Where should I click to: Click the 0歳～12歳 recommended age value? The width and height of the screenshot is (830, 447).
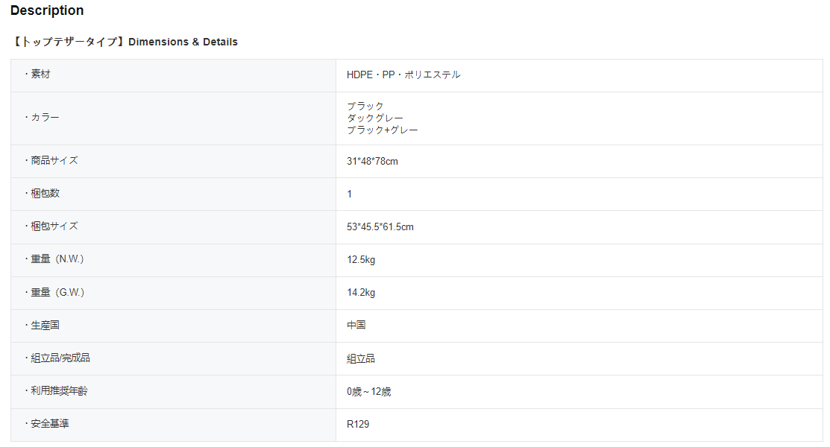tap(368, 391)
